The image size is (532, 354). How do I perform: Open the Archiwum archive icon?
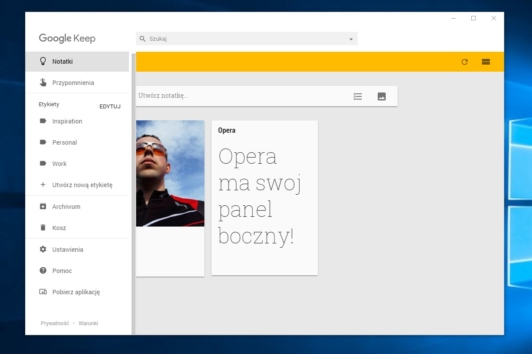pyautogui.click(x=43, y=207)
